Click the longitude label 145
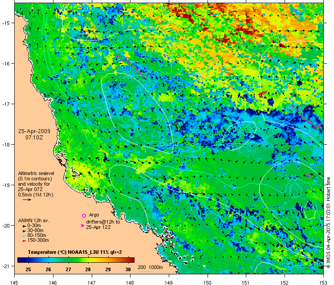Image resolution: width=334 pixels, height=285 pixels. [x=14, y=282]
